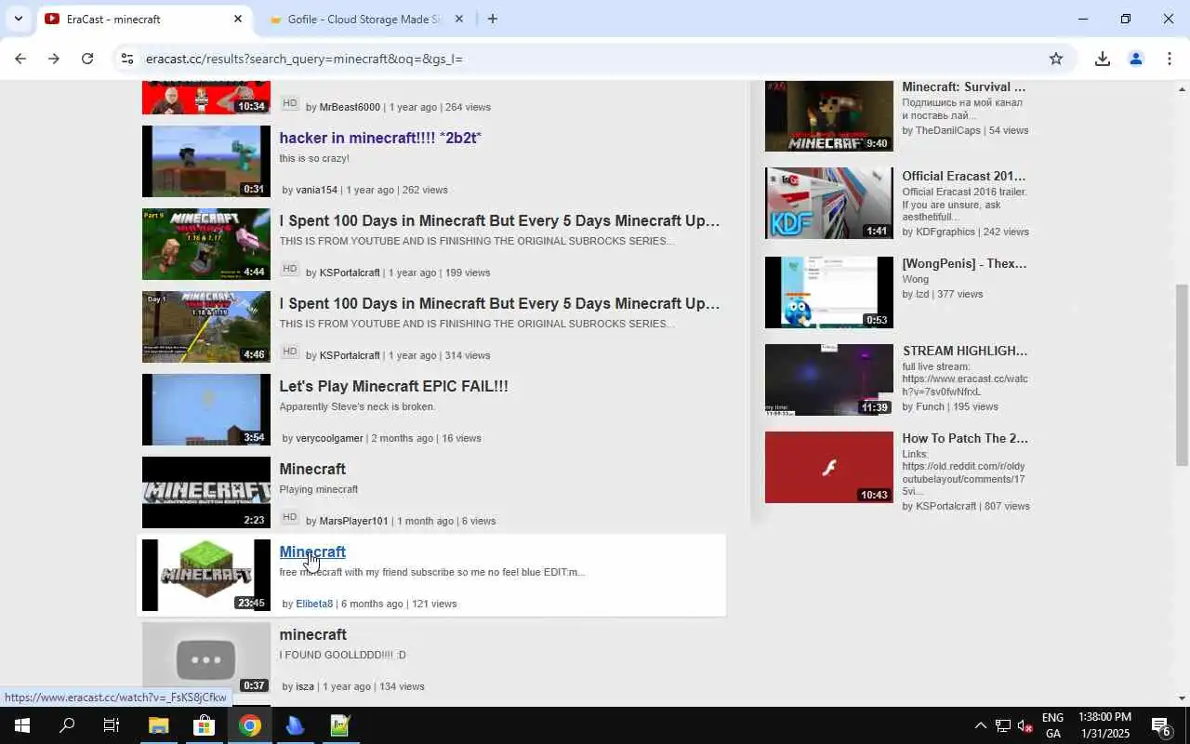Visit sidebar channel Funch

pyautogui.click(x=931, y=406)
